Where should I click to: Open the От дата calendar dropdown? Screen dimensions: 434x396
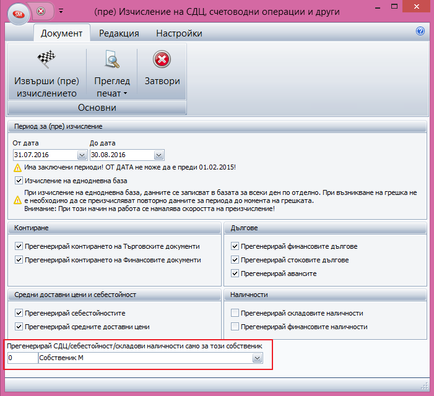pos(82,155)
